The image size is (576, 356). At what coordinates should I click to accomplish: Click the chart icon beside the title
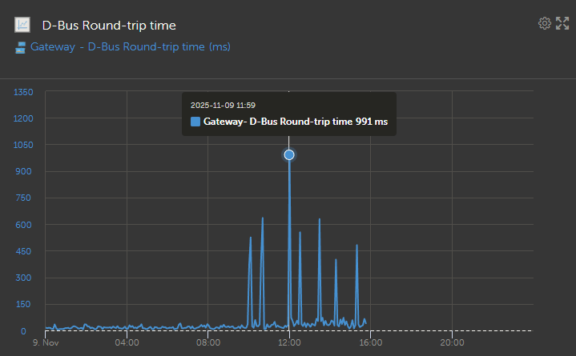(22, 26)
